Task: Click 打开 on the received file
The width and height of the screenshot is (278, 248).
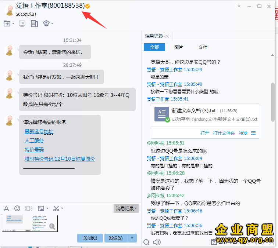Action: coord(205,133)
